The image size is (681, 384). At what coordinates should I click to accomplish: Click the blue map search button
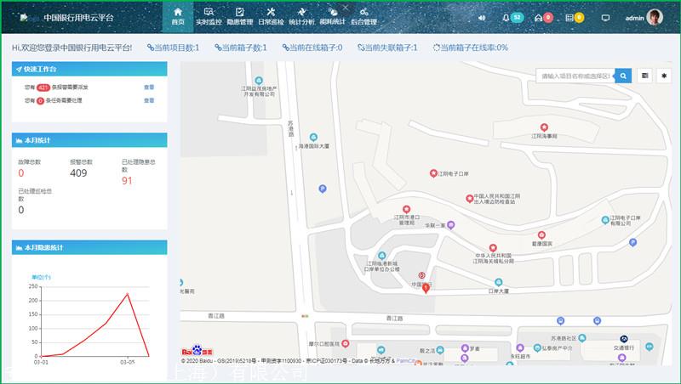click(623, 76)
